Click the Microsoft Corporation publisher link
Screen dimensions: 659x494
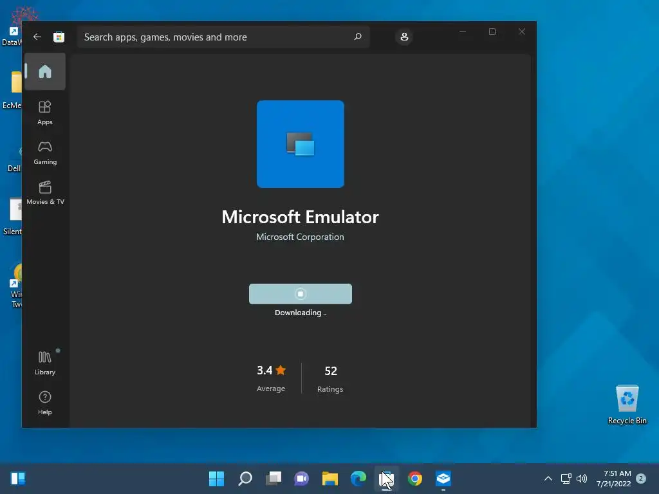pyautogui.click(x=300, y=237)
